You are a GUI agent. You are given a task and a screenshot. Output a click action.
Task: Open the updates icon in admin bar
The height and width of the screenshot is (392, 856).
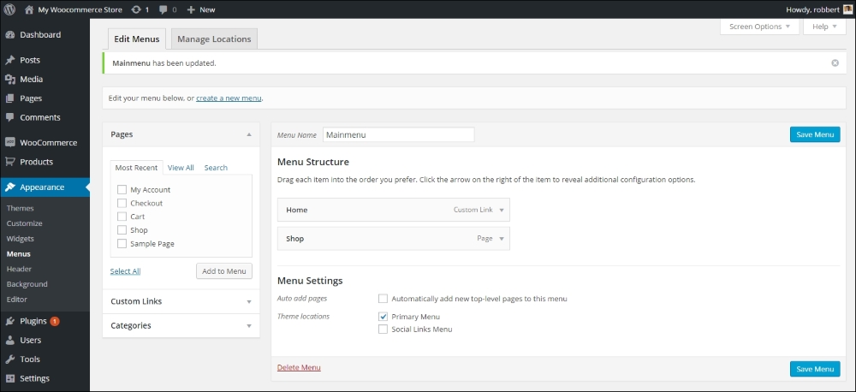click(x=136, y=9)
